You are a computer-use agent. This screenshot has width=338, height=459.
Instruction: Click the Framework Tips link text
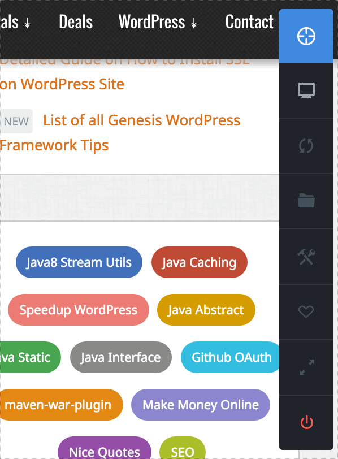54,145
